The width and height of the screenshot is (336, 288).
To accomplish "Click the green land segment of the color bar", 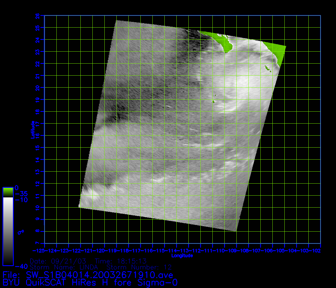I will [8, 192].
